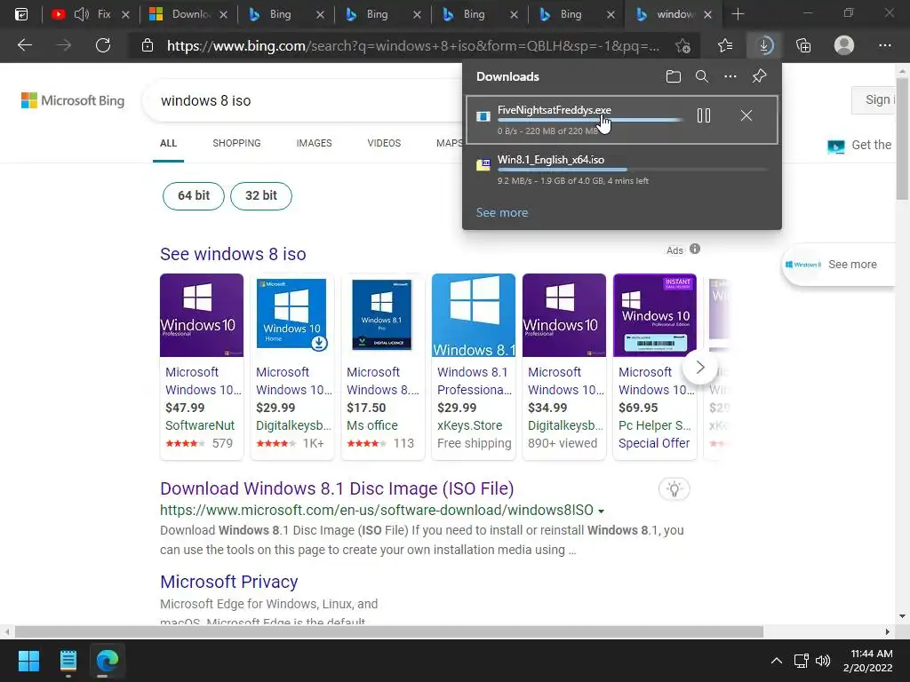Open the browser profile avatar

click(x=844, y=45)
